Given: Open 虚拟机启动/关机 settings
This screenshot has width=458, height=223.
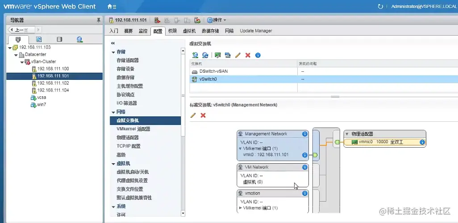Looking at the screenshot, I should [133, 172].
